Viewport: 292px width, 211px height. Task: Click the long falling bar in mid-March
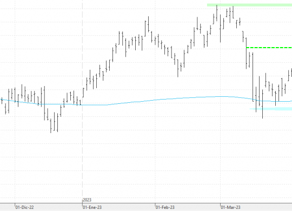pyautogui.click(x=253, y=77)
